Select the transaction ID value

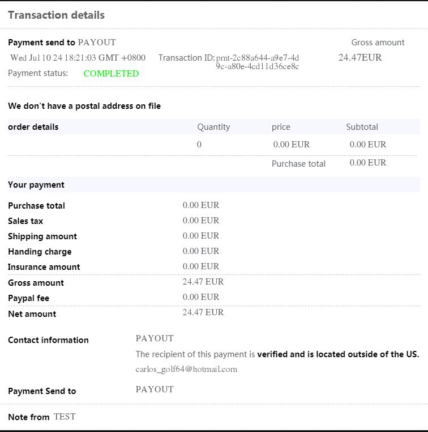point(258,62)
